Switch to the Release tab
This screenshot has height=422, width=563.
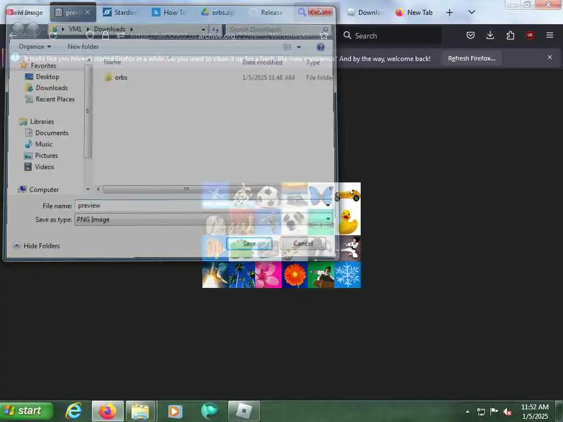click(x=267, y=13)
